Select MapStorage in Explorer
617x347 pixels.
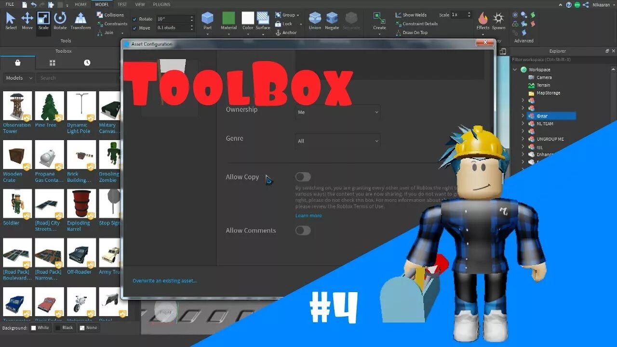pos(548,93)
